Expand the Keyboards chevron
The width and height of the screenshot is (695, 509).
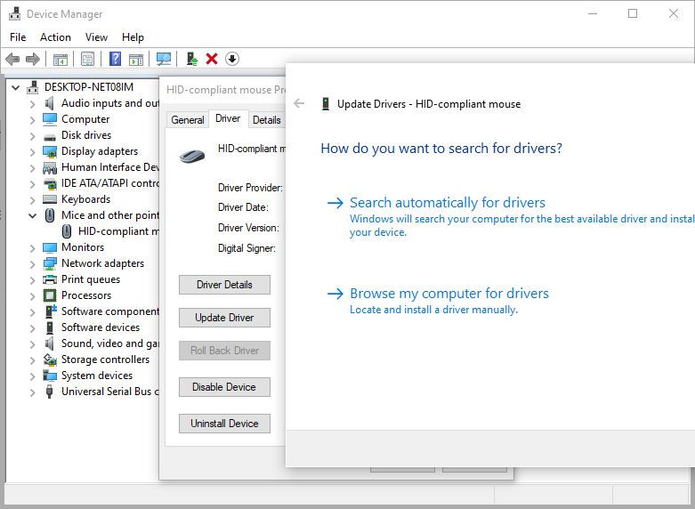point(32,200)
